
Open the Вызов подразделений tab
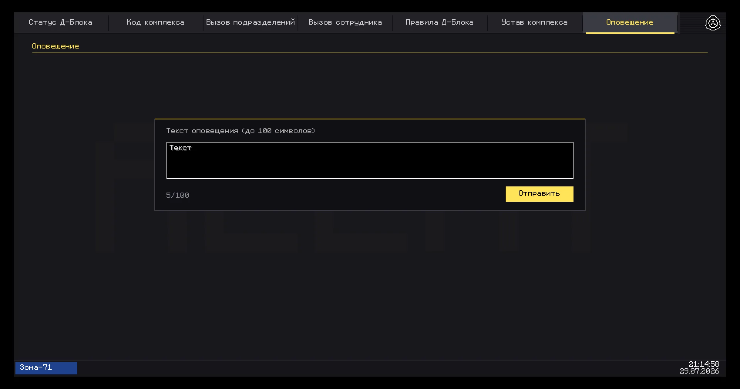point(250,22)
